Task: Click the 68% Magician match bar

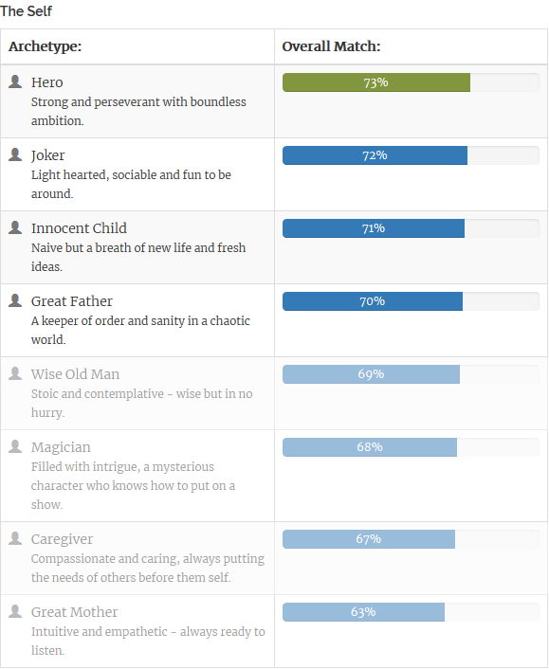Action: click(370, 447)
